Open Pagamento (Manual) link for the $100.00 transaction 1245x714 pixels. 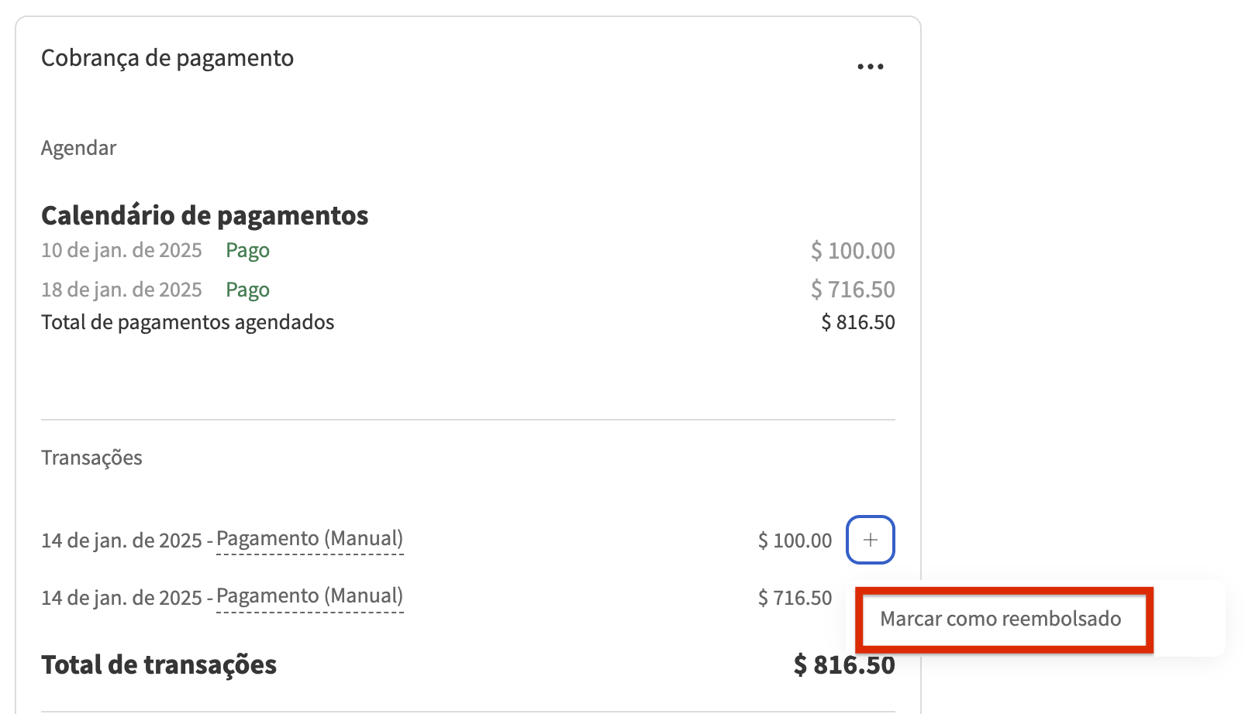click(309, 539)
